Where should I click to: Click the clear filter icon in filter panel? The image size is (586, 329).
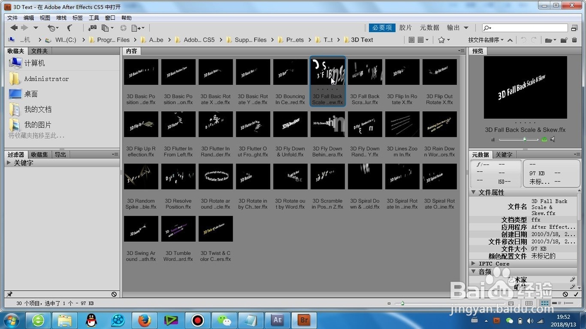tap(114, 294)
